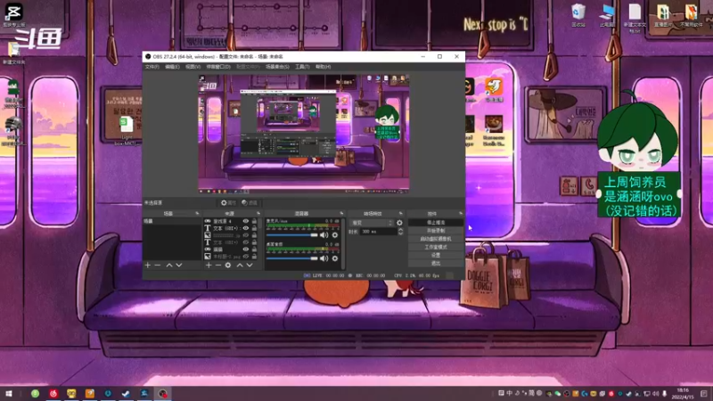Move selected source up in sources list
Screen dimensions: 713x401
point(240,265)
